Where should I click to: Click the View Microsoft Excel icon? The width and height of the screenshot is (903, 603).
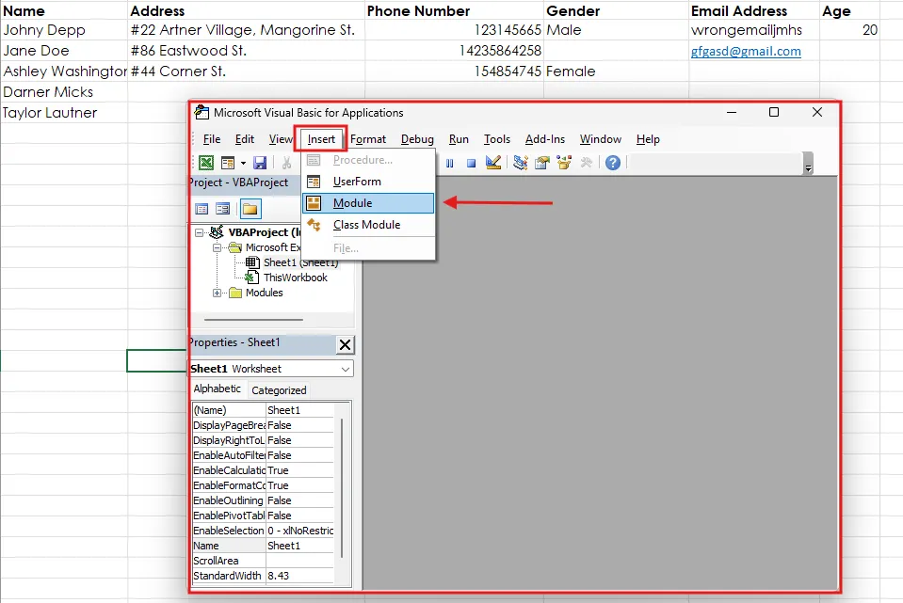coord(205,162)
